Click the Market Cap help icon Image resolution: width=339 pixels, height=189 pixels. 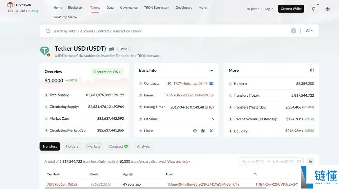pos(46,119)
